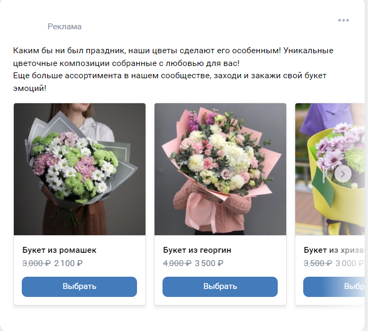The image size is (368, 331).
Task: Open the dahlia bouquet photo
Action: (220, 169)
